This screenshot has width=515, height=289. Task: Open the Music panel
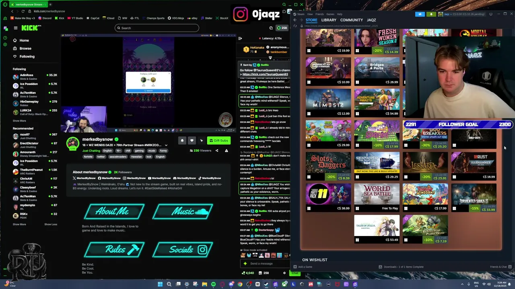coord(183,212)
